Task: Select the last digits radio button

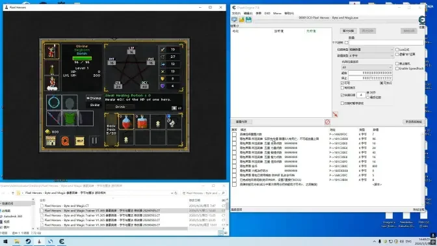Action: point(368,97)
